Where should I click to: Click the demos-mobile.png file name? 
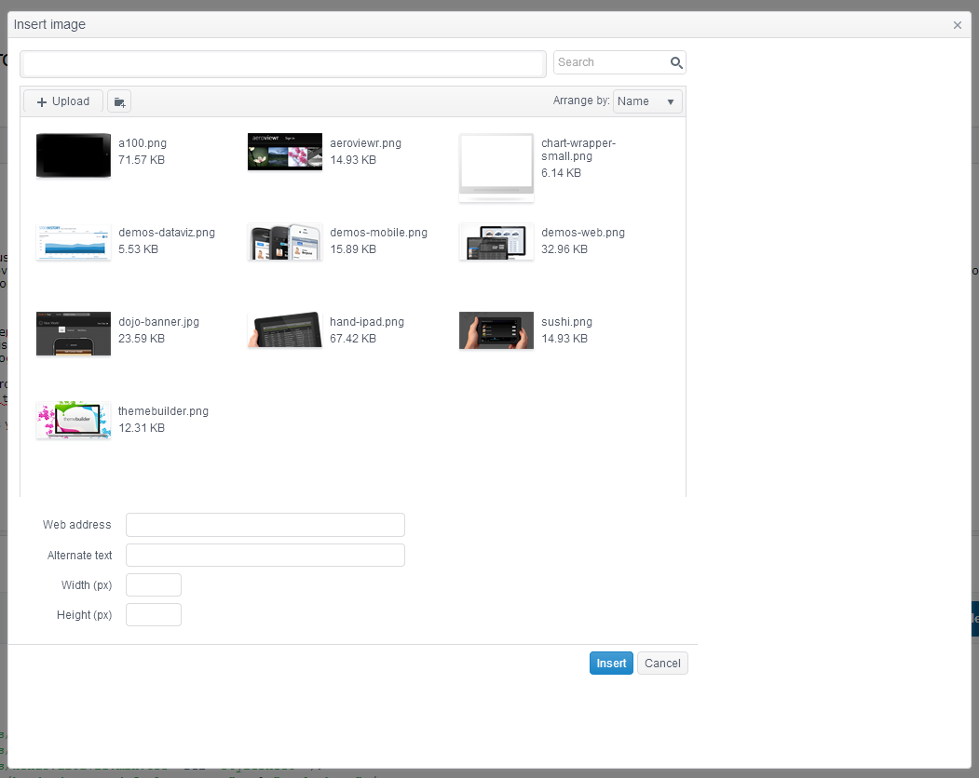pos(378,233)
